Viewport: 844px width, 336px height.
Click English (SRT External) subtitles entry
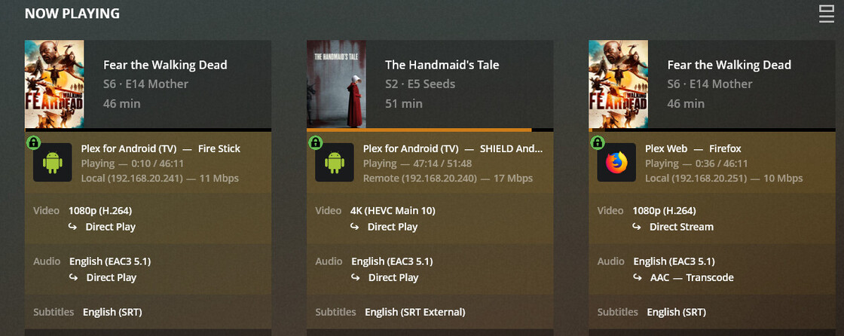click(x=415, y=312)
